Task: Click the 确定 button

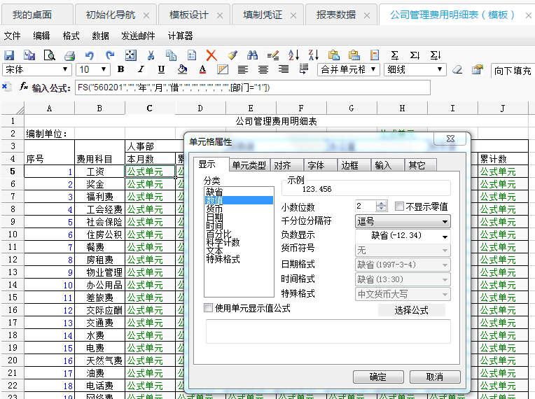Action: point(378,377)
